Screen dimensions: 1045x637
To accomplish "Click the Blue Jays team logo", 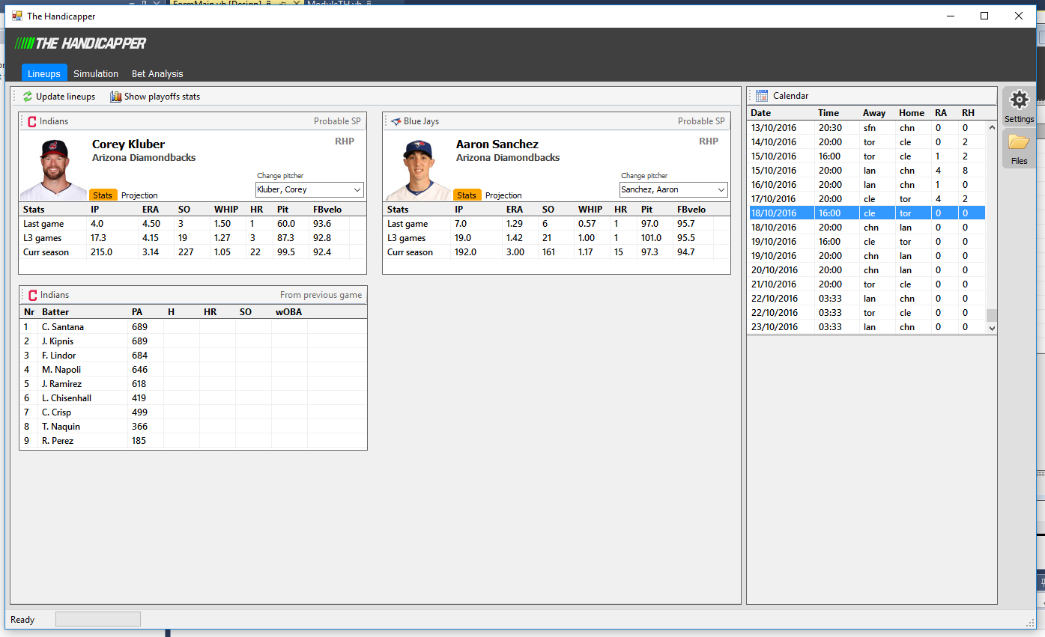I will (x=396, y=121).
